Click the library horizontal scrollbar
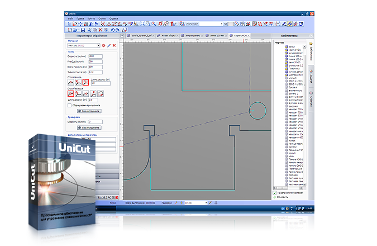377x246 pixels. pyautogui.click(x=288, y=188)
